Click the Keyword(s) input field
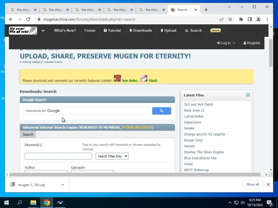This screenshot has height=208, width=278. tap(58, 156)
